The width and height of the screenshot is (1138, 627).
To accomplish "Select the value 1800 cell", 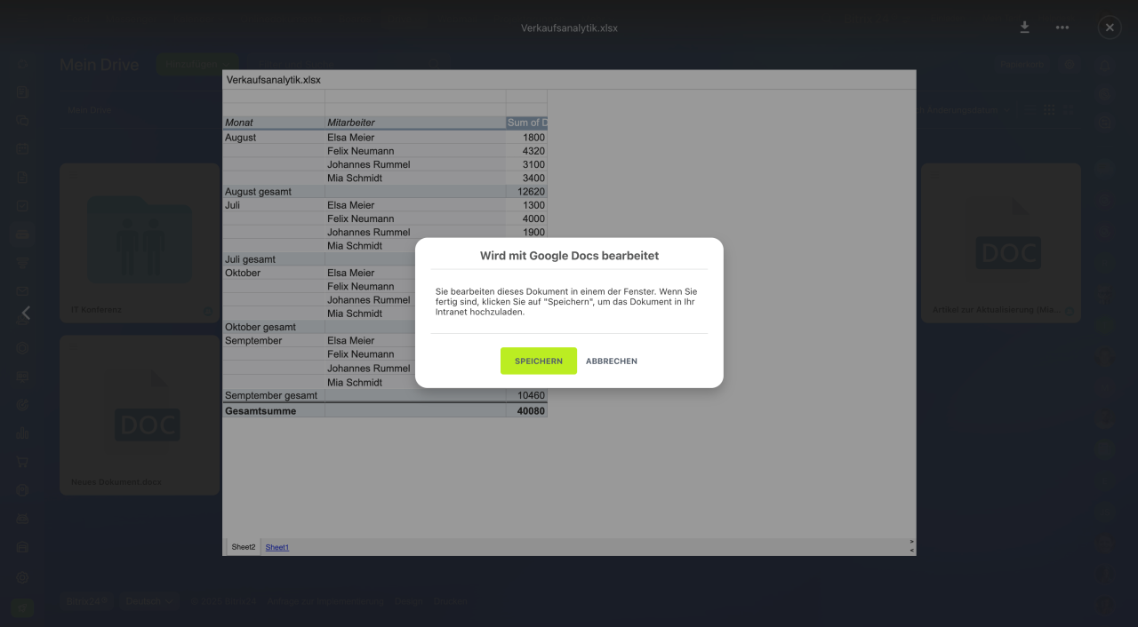I will click(x=526, y=138).
